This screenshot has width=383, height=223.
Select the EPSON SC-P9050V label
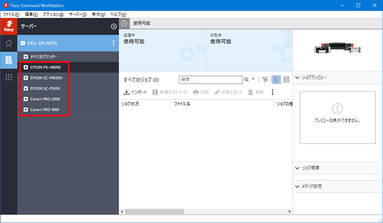[x=47, y=78]
